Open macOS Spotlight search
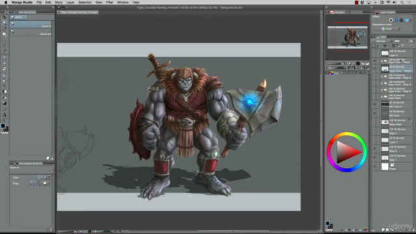Screen dimensions: 416x234 pyautogui.click(x=402, y=3)
